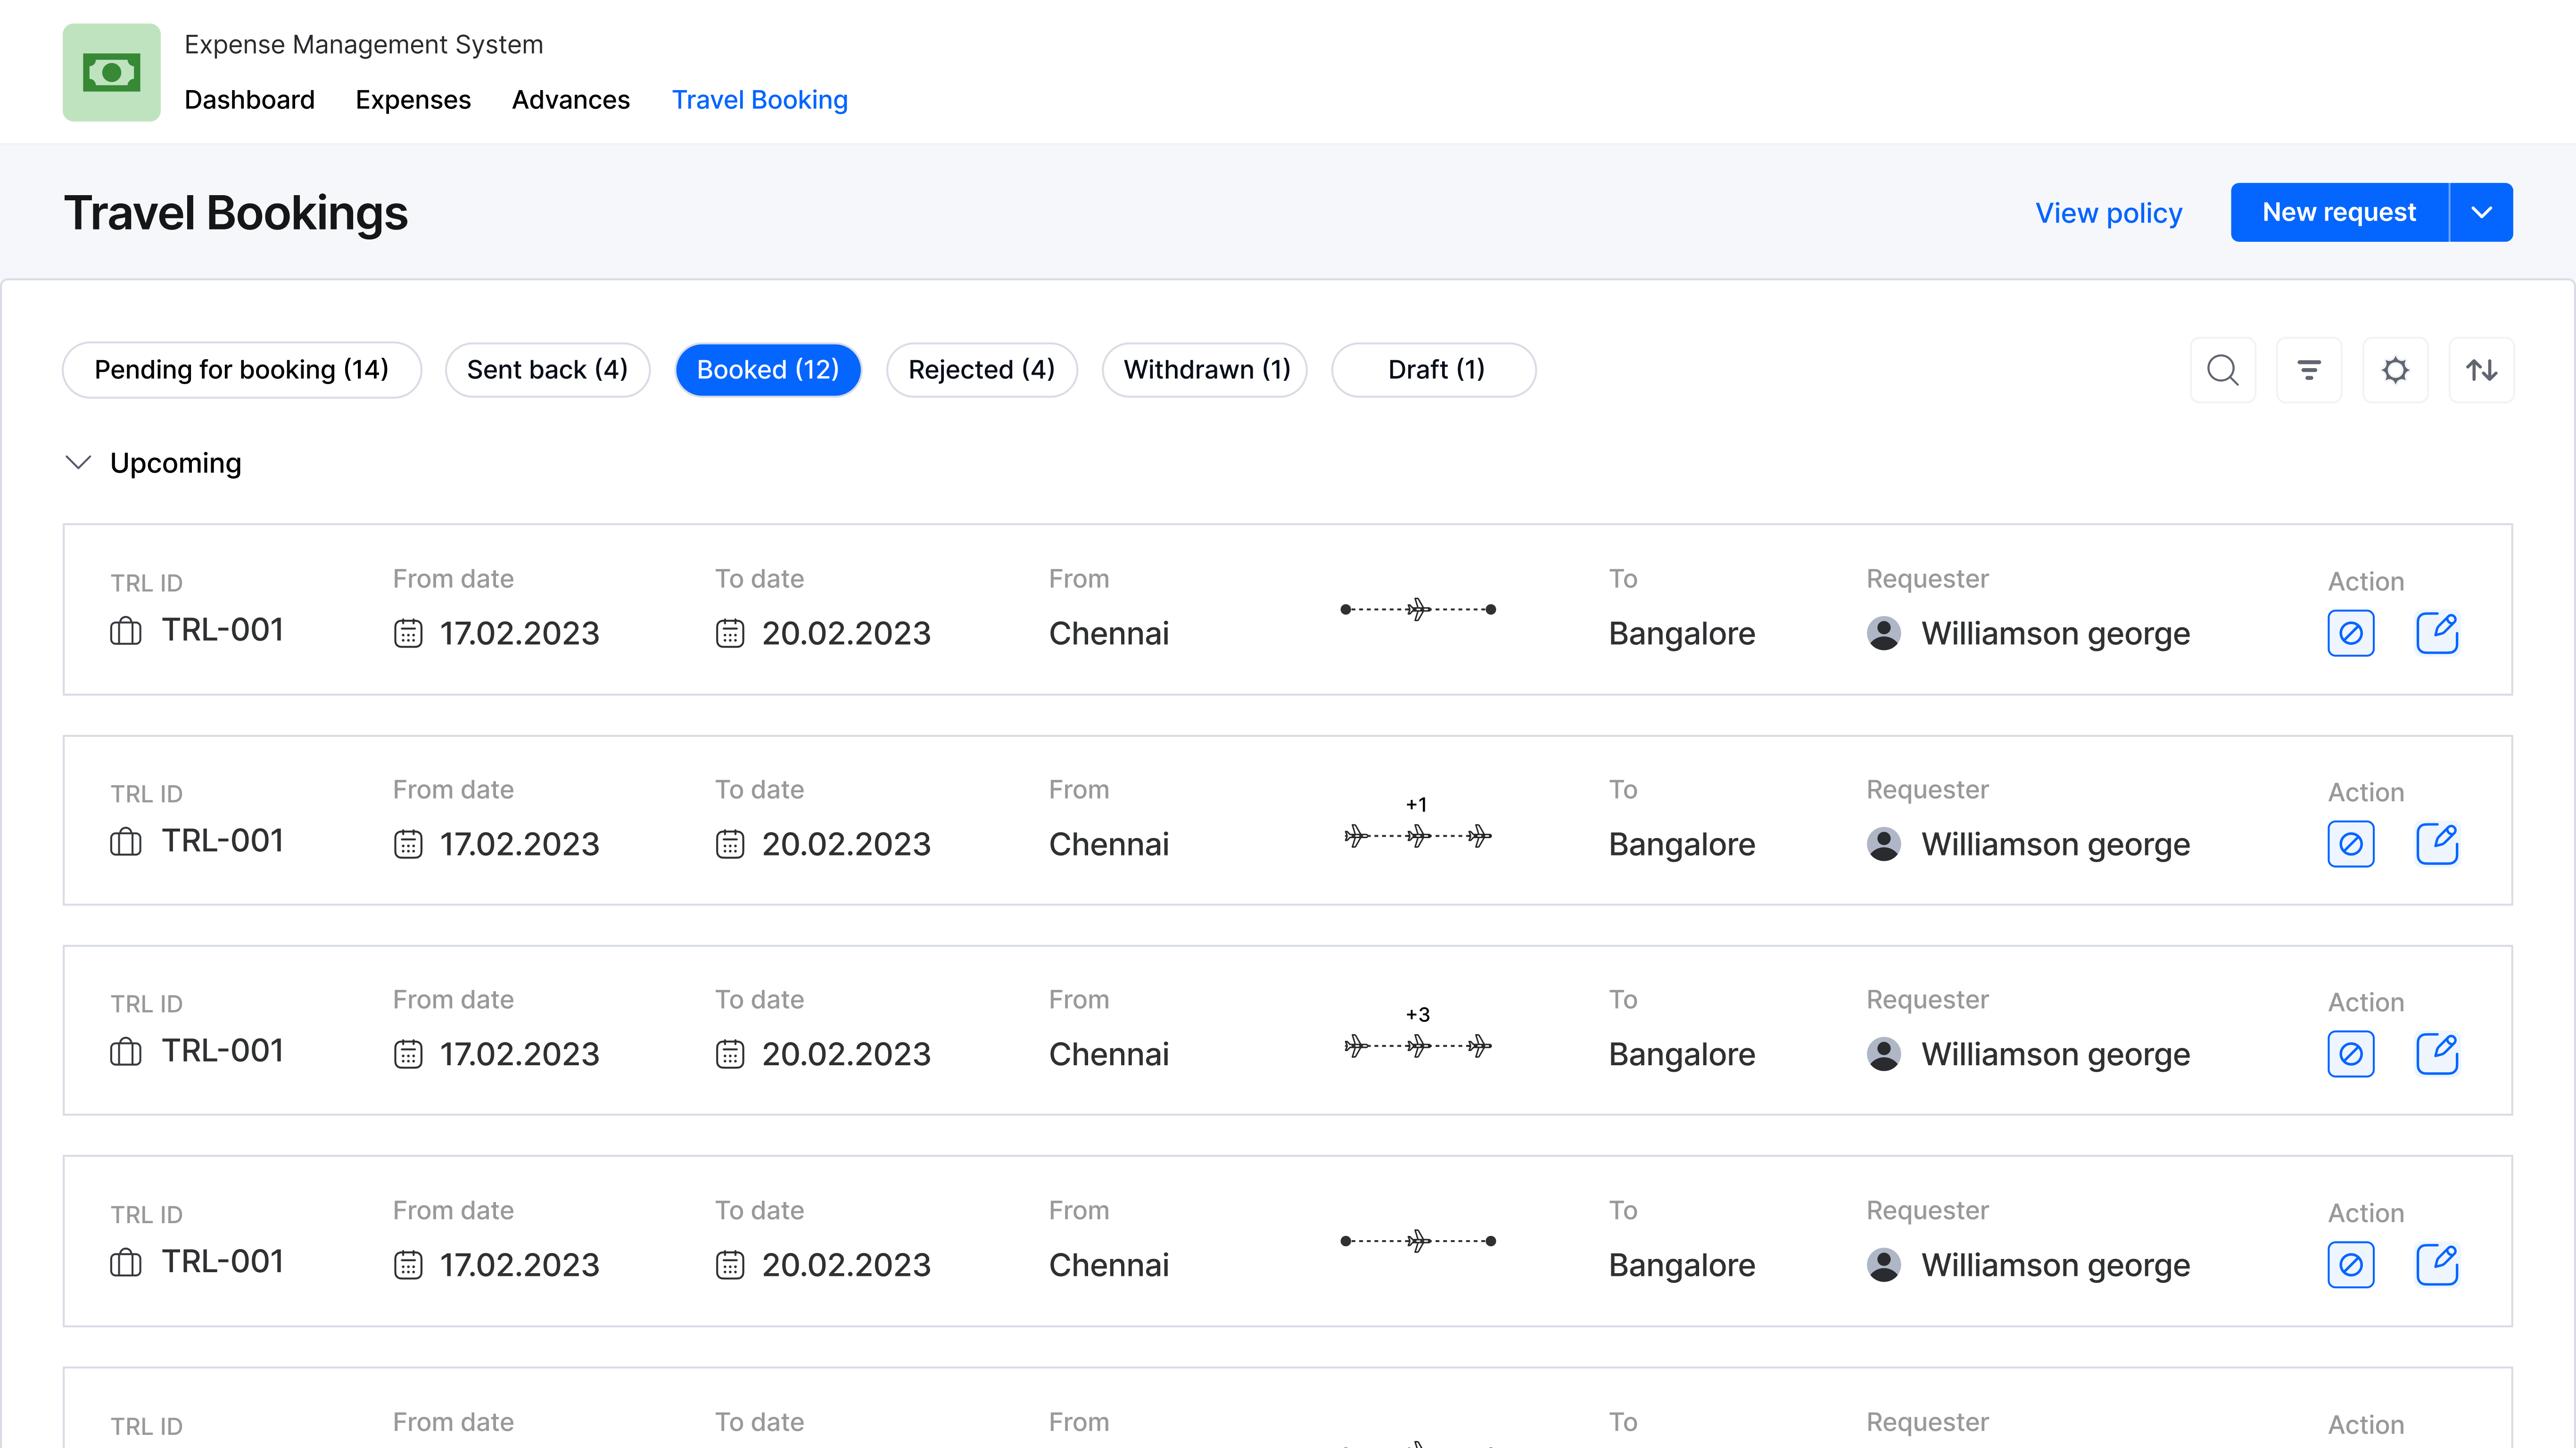2576x1448 pixels.
Task: Click the Upcoming section label
Action: click(176, 463)
